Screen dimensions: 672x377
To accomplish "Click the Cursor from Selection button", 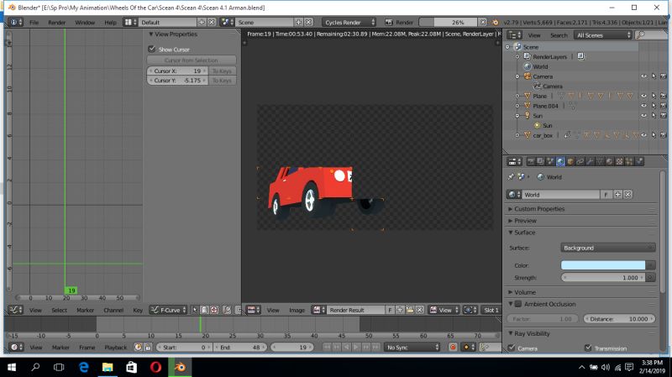I will click(192, 60).
